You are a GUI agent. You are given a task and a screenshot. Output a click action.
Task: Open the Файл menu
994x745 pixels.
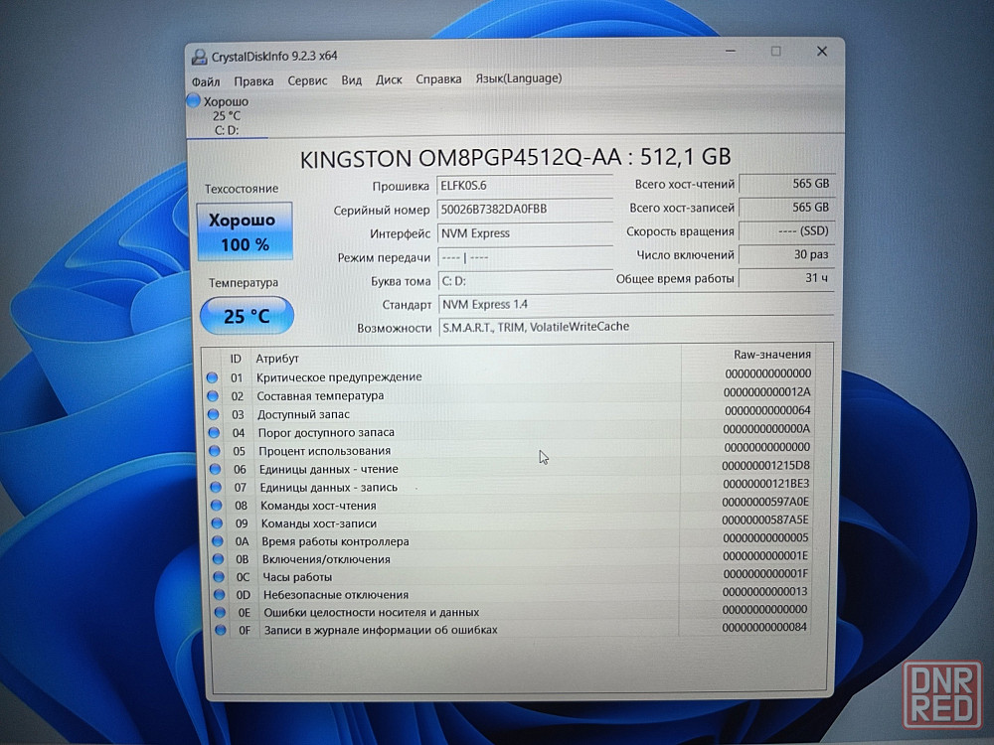pos(206,80)
